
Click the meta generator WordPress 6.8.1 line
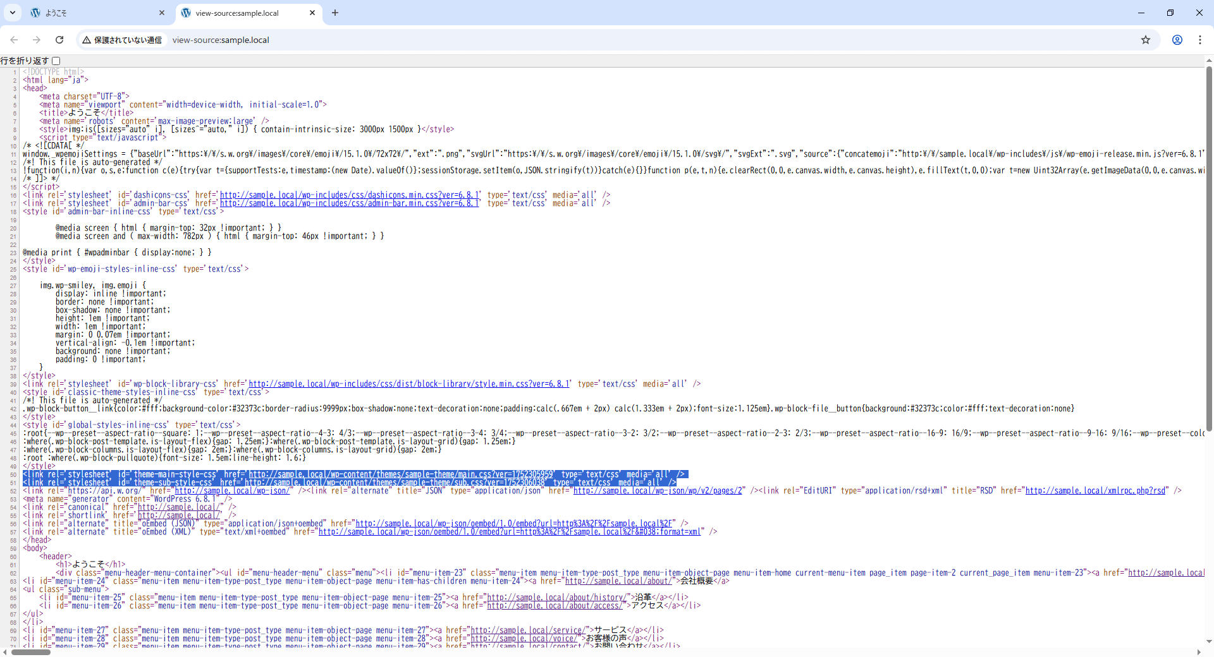(127, 499)
